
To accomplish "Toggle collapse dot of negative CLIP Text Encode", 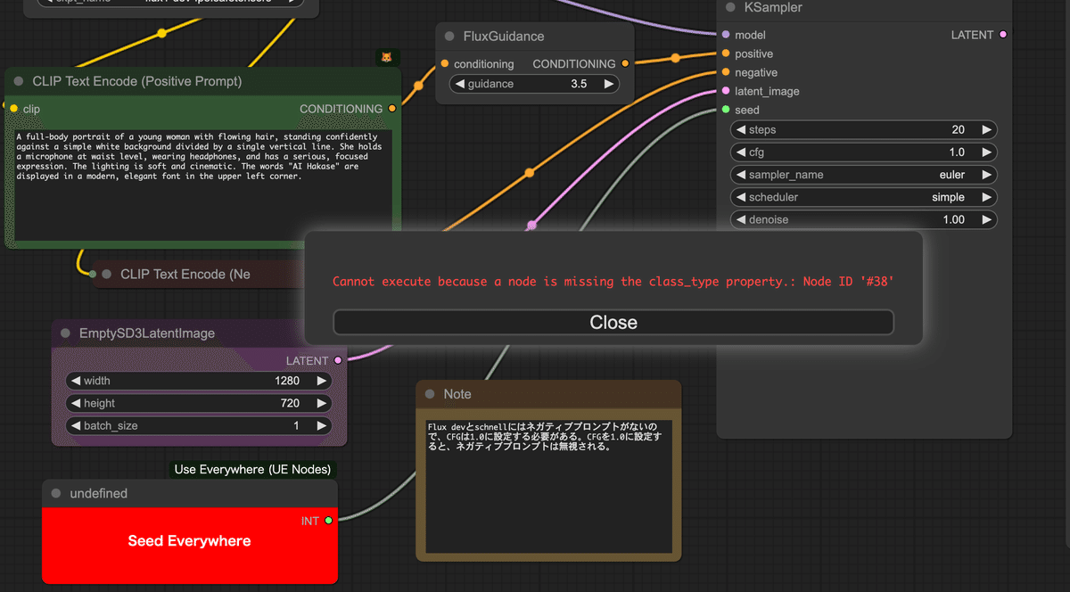I will 107,275.
